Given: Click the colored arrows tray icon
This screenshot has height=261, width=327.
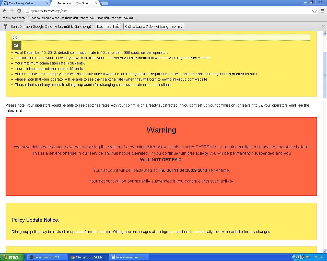Looking at the screenshot, I should [x=308, y=257].
